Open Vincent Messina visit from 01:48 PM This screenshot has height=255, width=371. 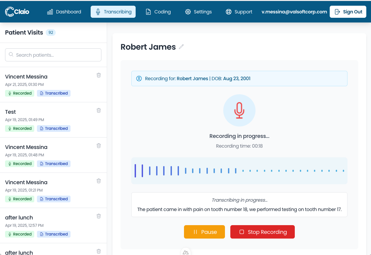pos(53,155)
